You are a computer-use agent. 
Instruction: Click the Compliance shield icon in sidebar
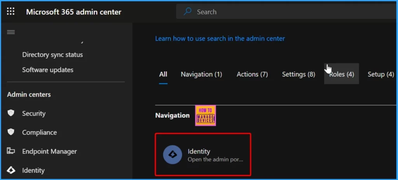[x=10, y=132]
